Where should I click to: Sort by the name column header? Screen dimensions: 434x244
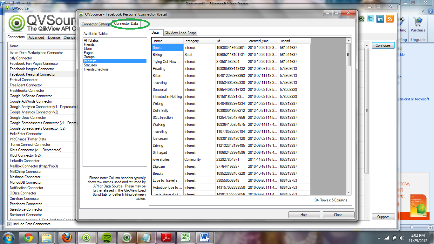pyautogui.click(x=167, y=41)
